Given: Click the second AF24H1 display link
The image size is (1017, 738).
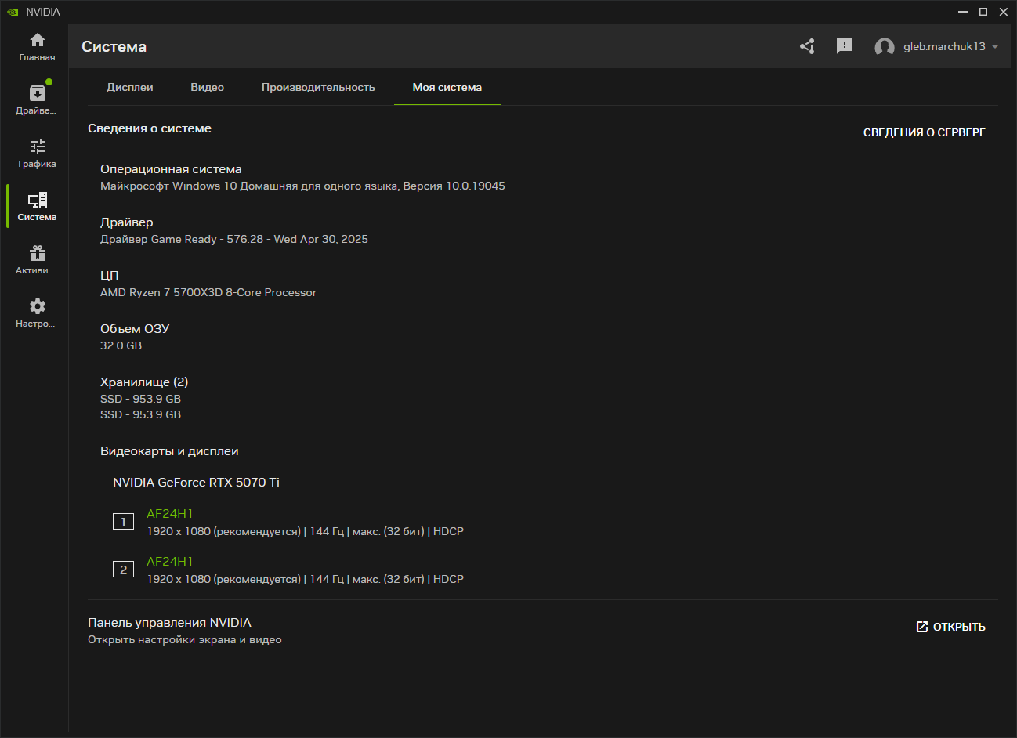Looking at the screenshot, I should click(170, 562).
